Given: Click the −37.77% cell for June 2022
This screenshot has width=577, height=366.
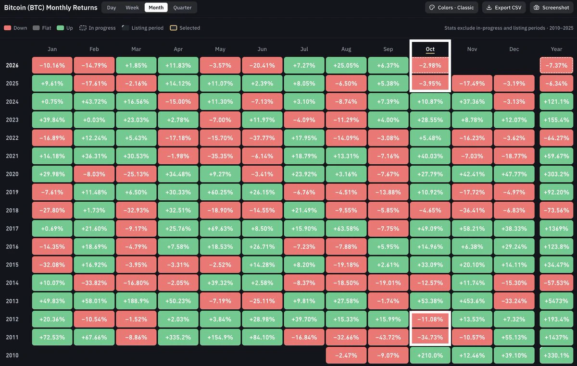Looking at the screenshot, I should tap(262, 138).
